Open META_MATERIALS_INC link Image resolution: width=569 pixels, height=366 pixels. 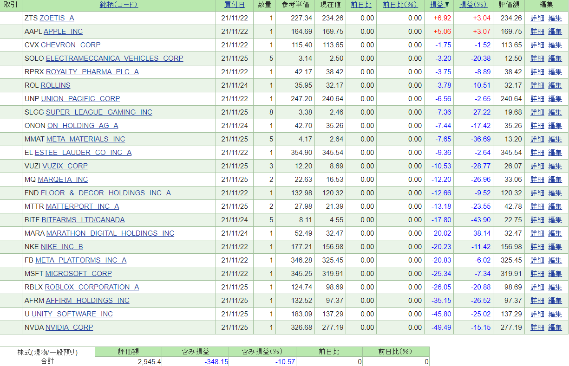[85, 139]
